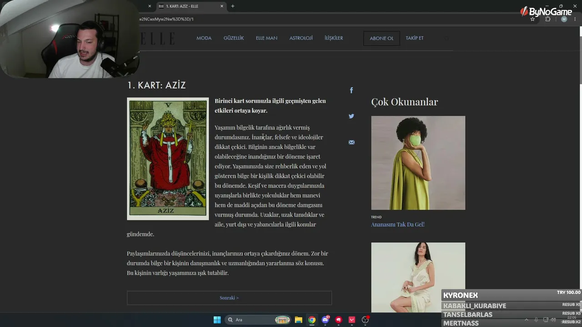This screenshot has height=327, width=582.
Task: Click the TREND category label
Action: click(376, 217)
